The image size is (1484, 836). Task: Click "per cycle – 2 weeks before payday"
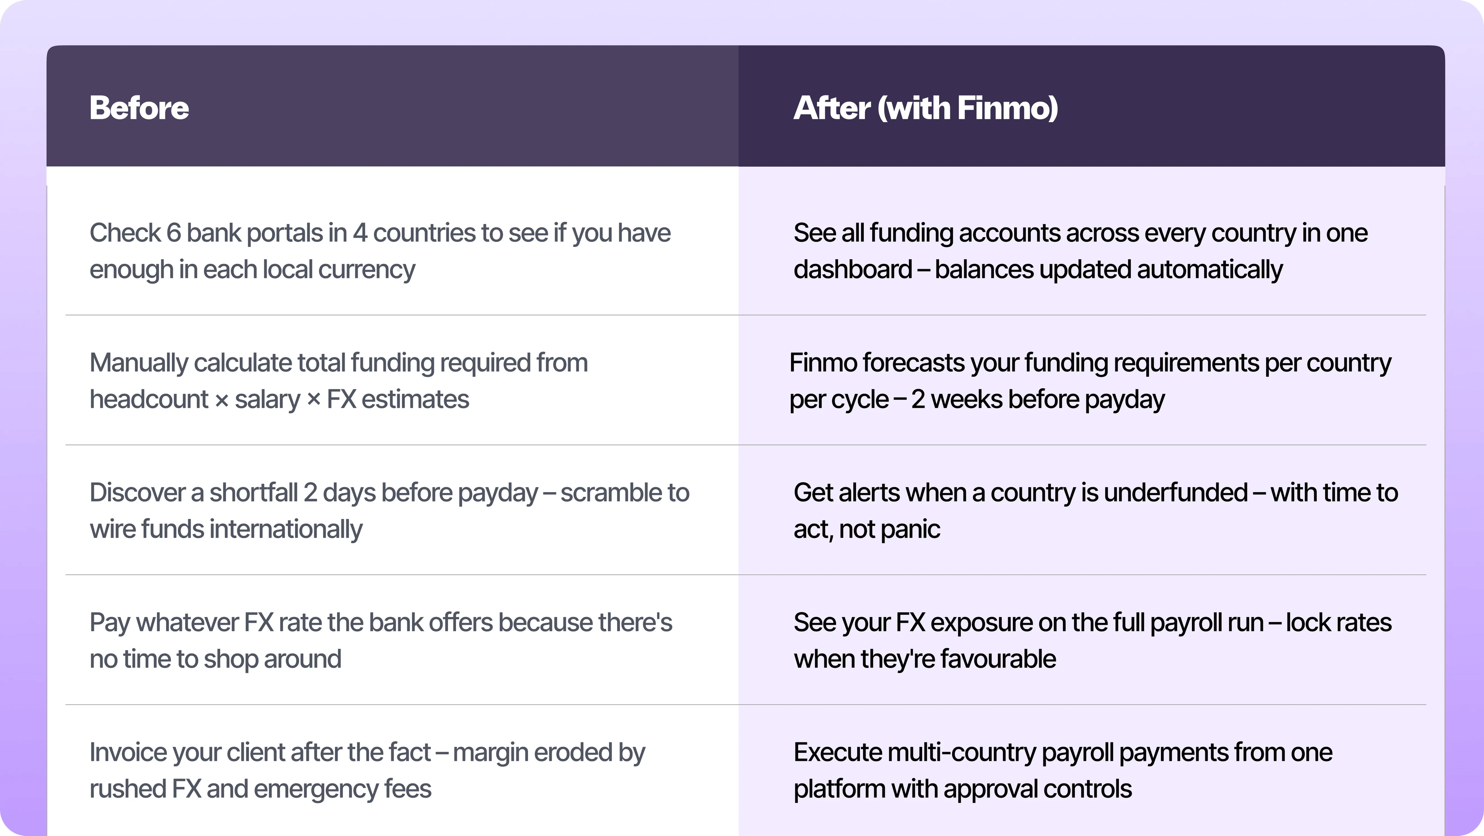[977, 399]
